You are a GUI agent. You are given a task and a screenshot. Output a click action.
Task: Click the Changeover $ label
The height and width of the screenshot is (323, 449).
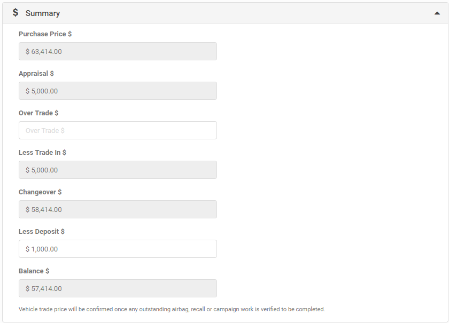pyautogui.click(x=40, y=192)
